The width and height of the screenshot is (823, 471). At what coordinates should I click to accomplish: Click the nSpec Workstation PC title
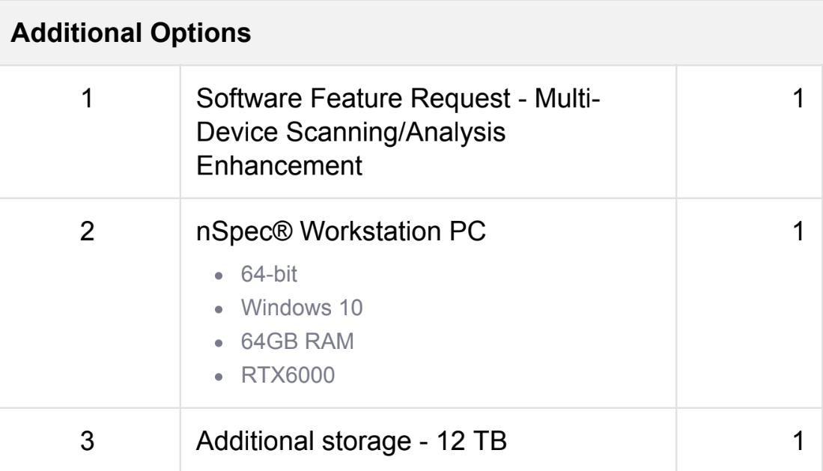341,233
